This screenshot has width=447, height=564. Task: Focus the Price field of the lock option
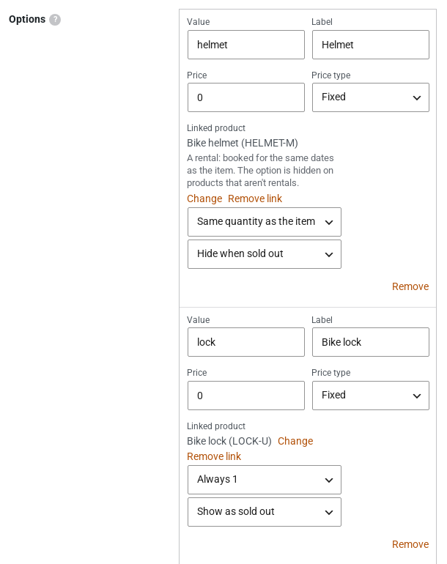click(x=245, y=396)
